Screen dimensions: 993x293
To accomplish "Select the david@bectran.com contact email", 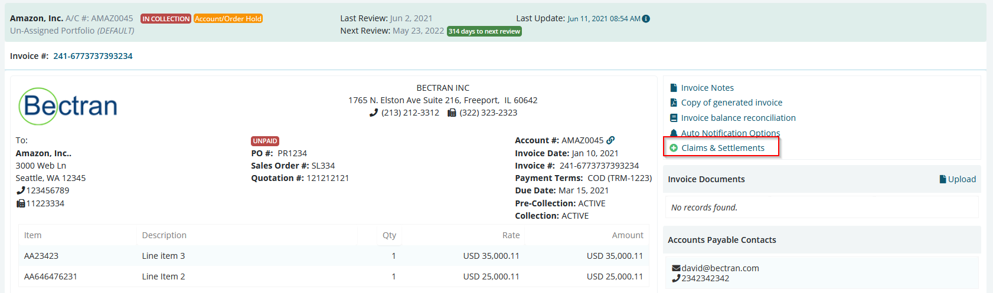I will pos(720,268).
